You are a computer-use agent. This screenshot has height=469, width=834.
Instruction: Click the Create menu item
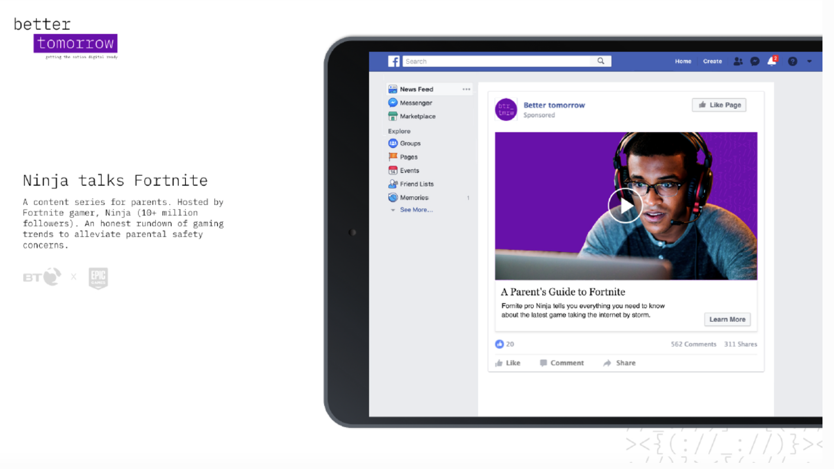click(712, 61)
